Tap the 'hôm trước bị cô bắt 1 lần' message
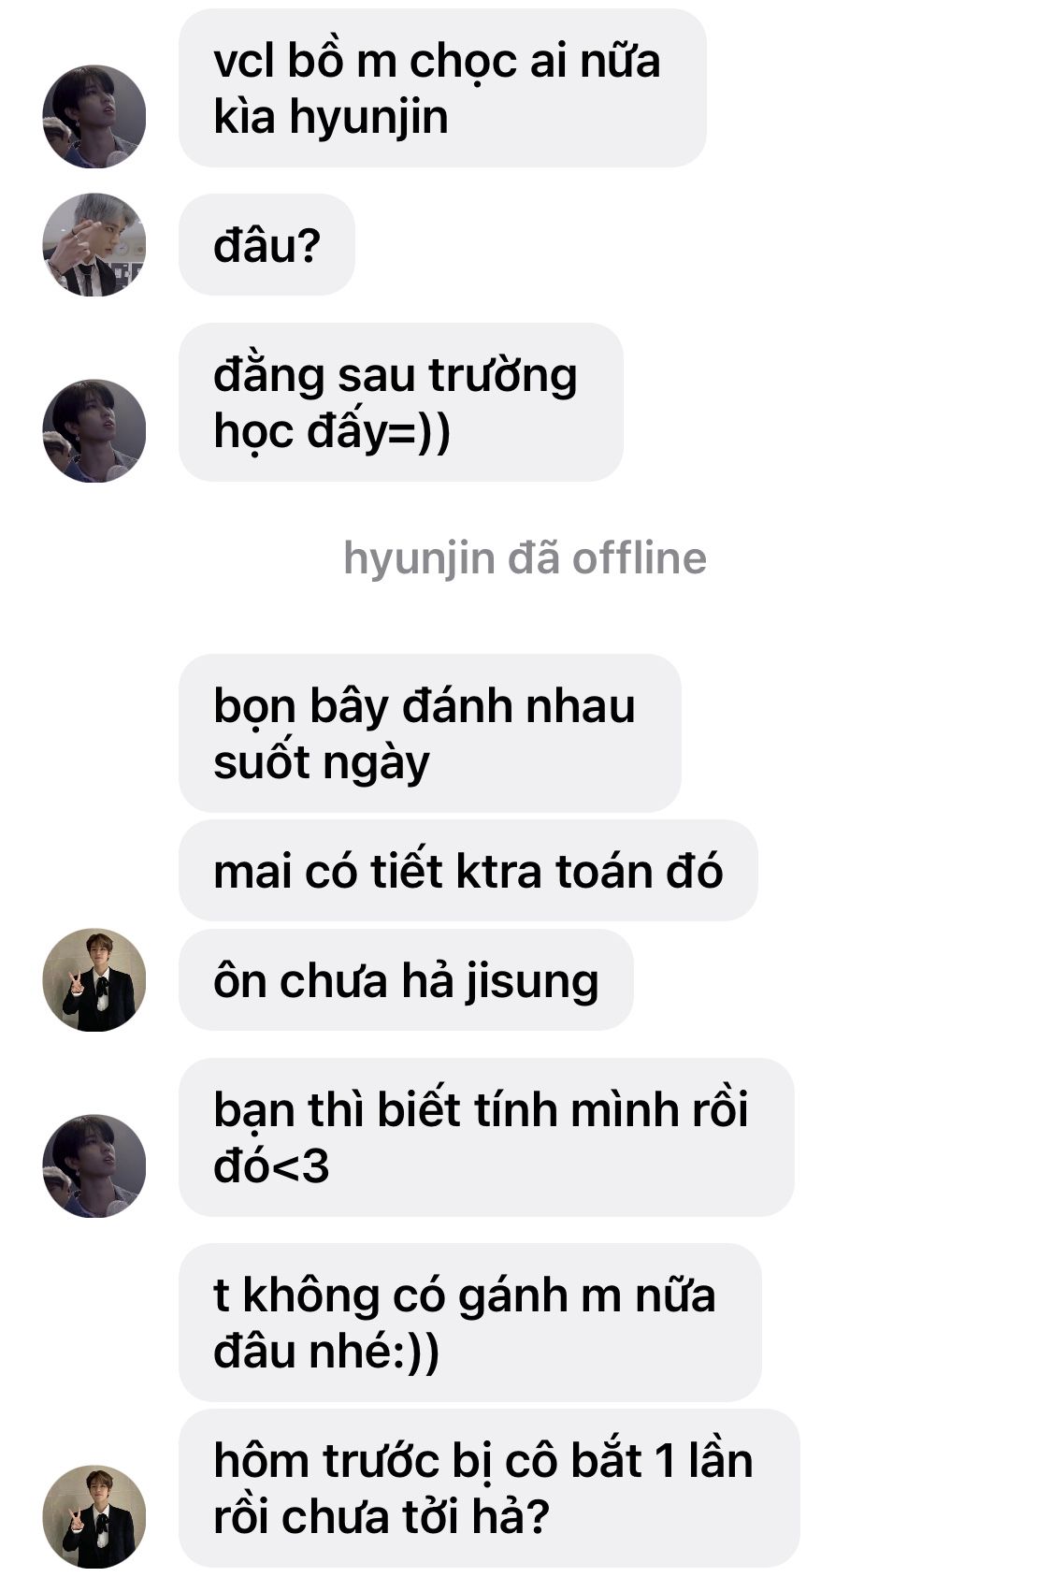Viewport: 1051px width, 1577px height. (489, 1488)
